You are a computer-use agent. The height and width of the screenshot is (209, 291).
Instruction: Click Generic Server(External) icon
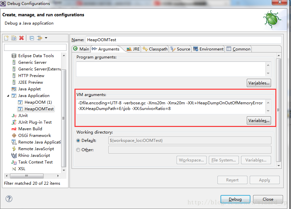click(14, 69)
